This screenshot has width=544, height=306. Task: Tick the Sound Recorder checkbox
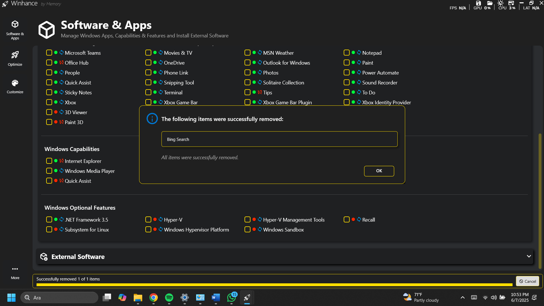tap(347, 82)
